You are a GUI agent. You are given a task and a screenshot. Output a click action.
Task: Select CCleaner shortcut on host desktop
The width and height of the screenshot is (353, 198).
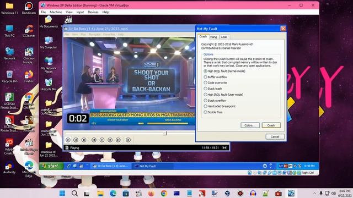pos(29,31)
